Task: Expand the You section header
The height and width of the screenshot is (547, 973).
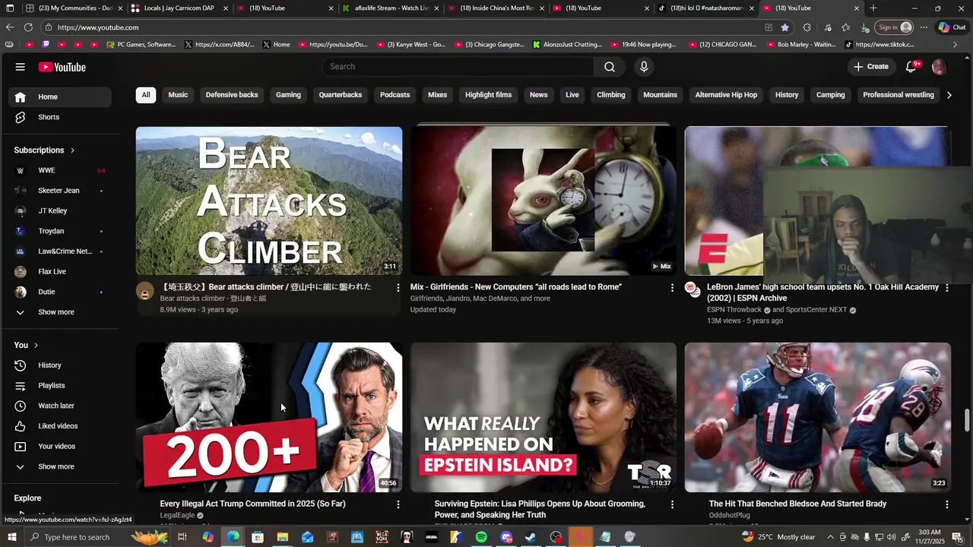Action: pos(26,345)
